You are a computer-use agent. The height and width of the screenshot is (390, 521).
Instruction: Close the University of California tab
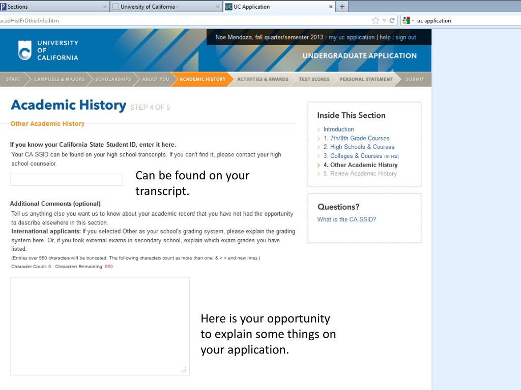tap(218, 7)
